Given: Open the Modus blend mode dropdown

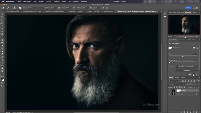Looking at the screenshot, I should click(36, 8).
